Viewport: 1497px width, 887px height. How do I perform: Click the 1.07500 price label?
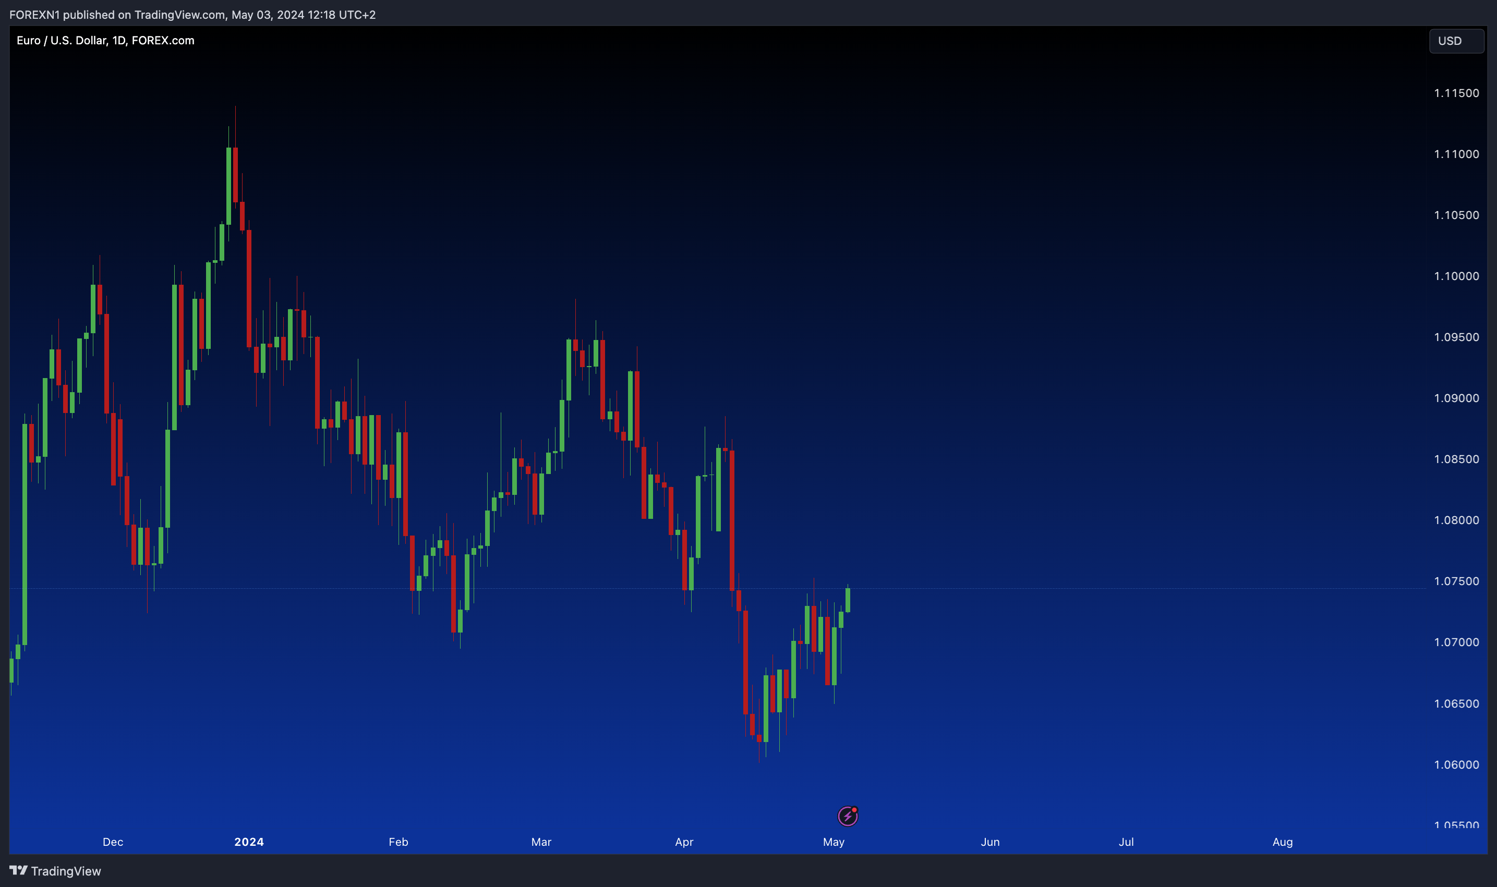click(x=1456, y=580)
